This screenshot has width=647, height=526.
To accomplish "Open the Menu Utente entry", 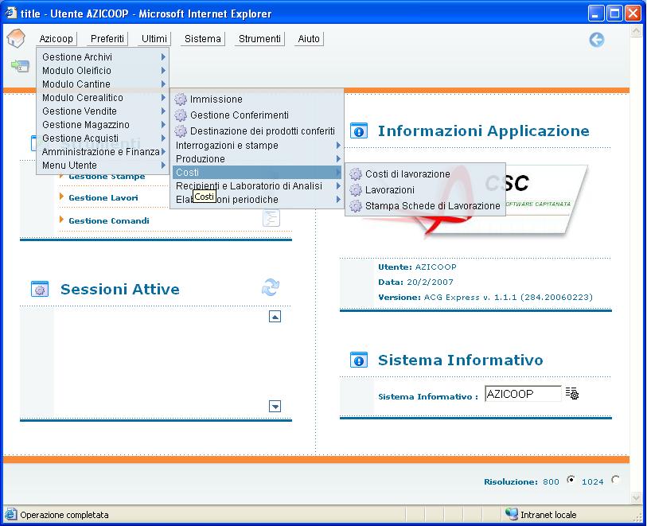I will pos(103,166).
